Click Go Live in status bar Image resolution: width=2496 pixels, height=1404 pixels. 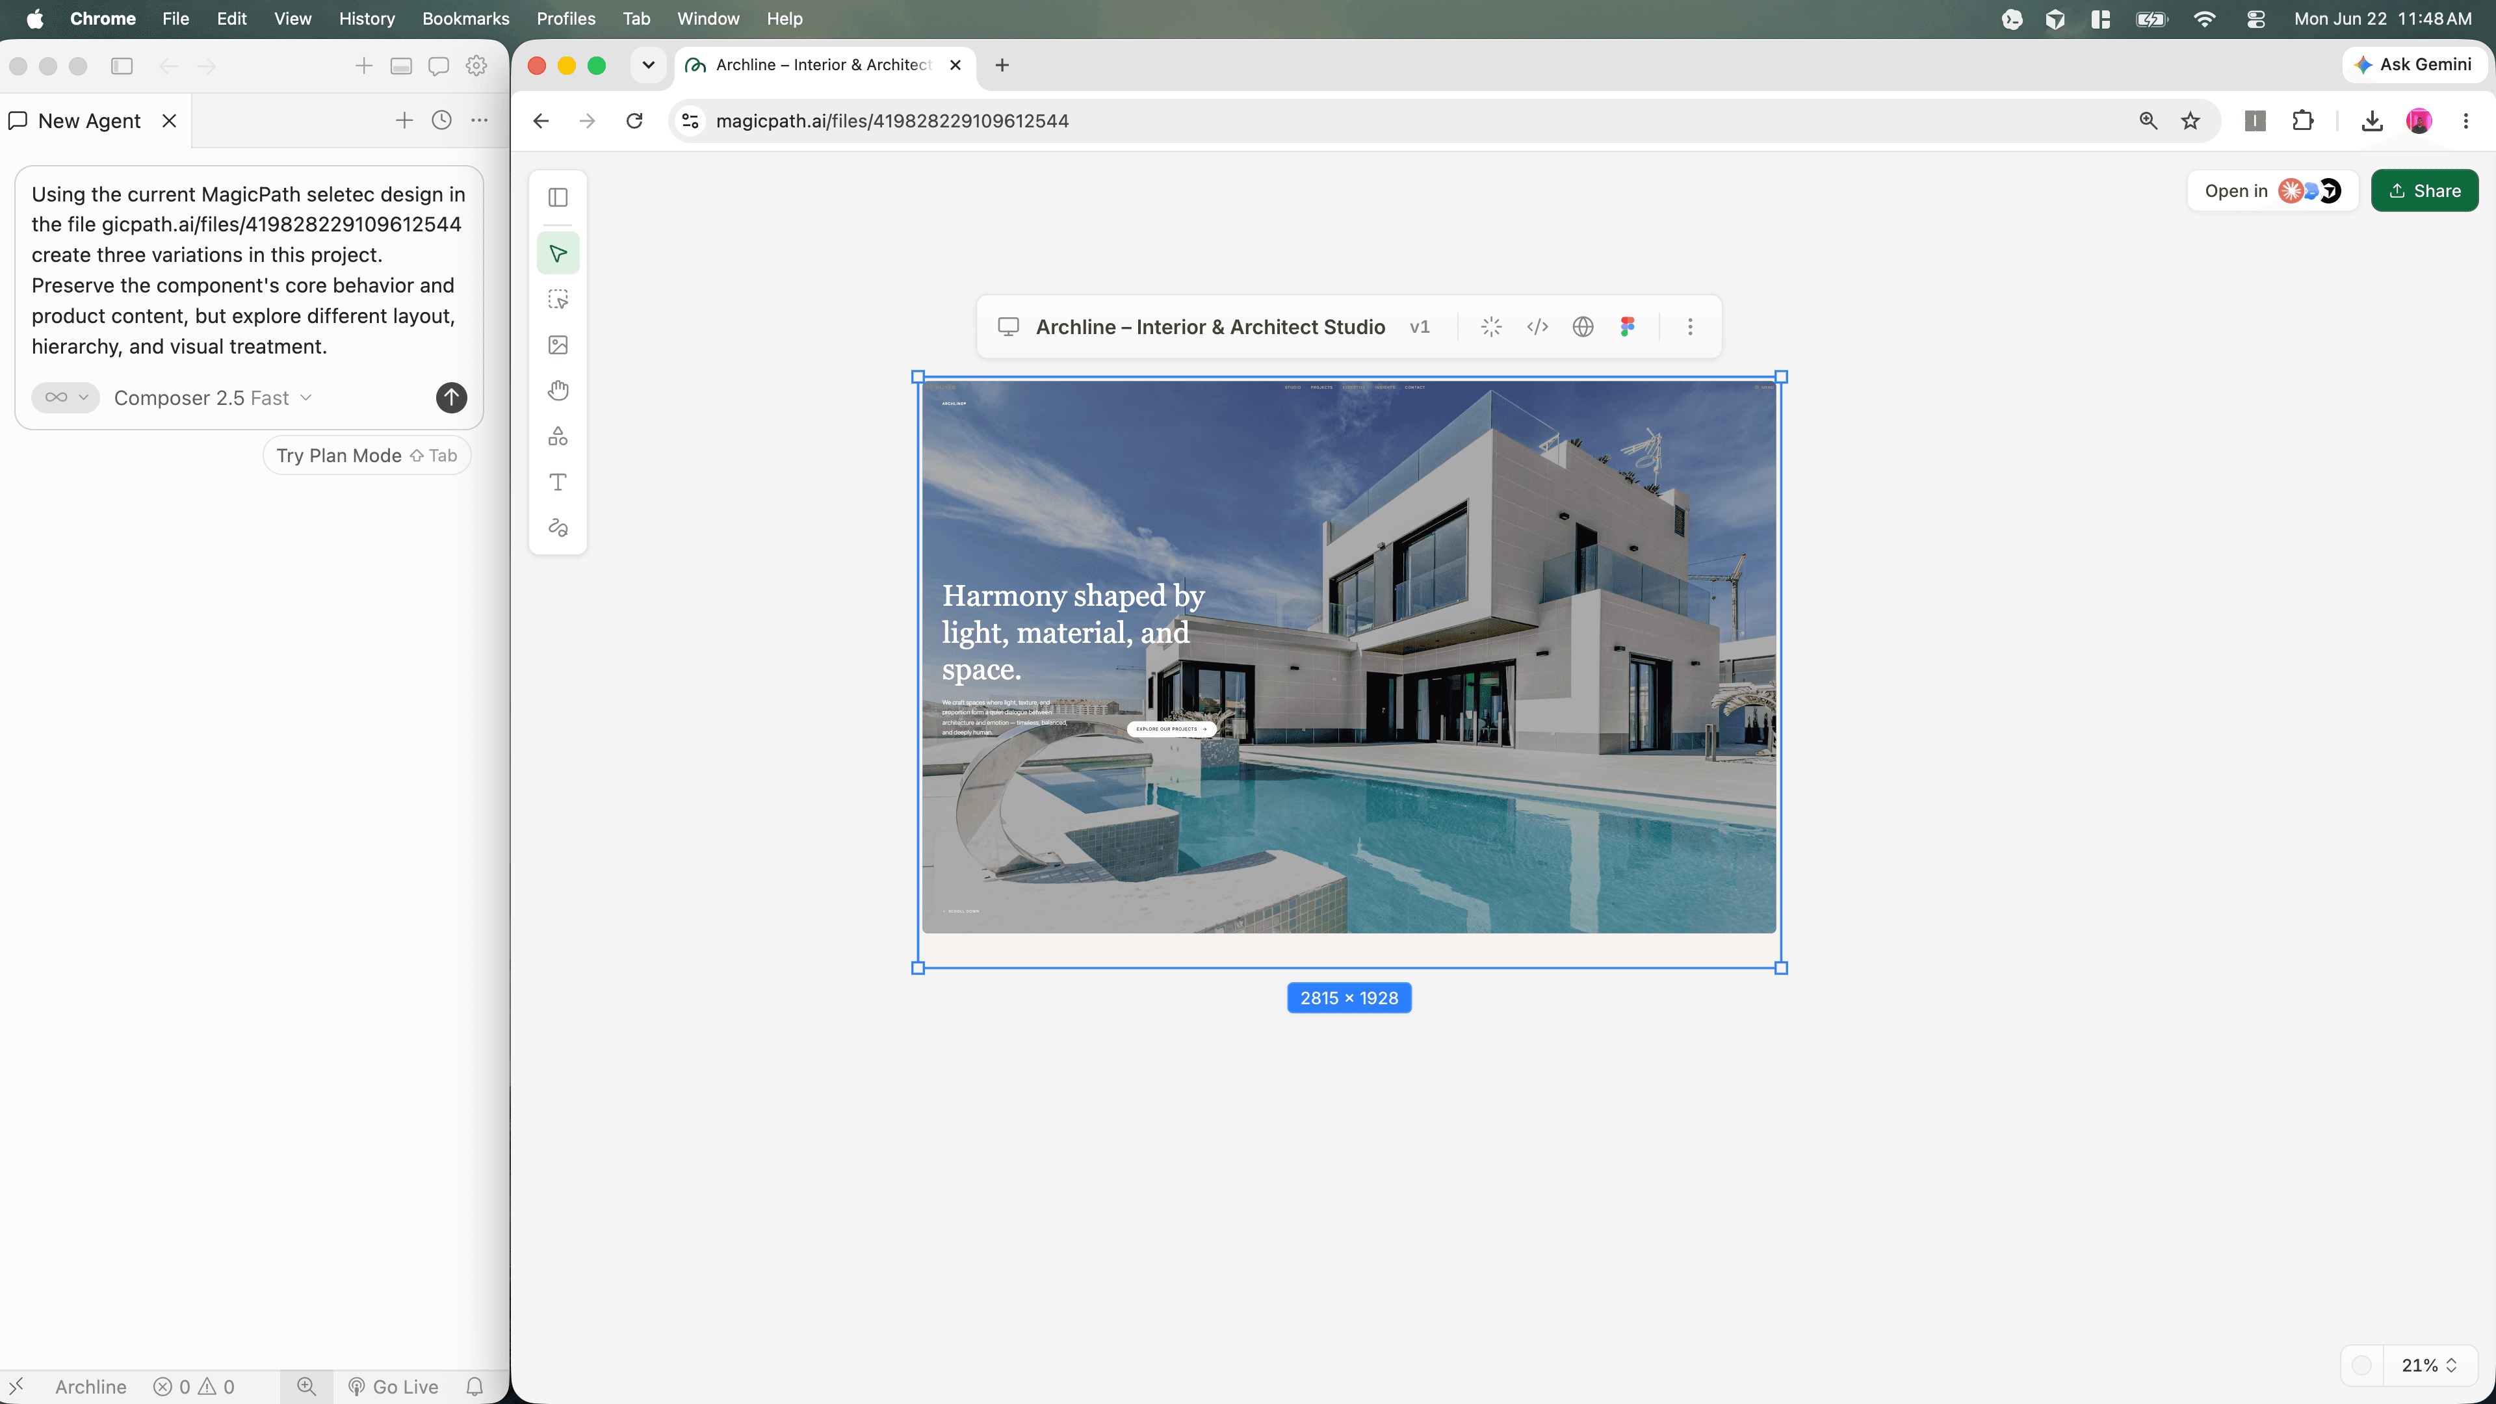coord(393,1386)
